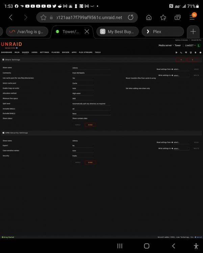203x253 pixels.
Task: Close the Tower tab
Action: click(87, 32)
